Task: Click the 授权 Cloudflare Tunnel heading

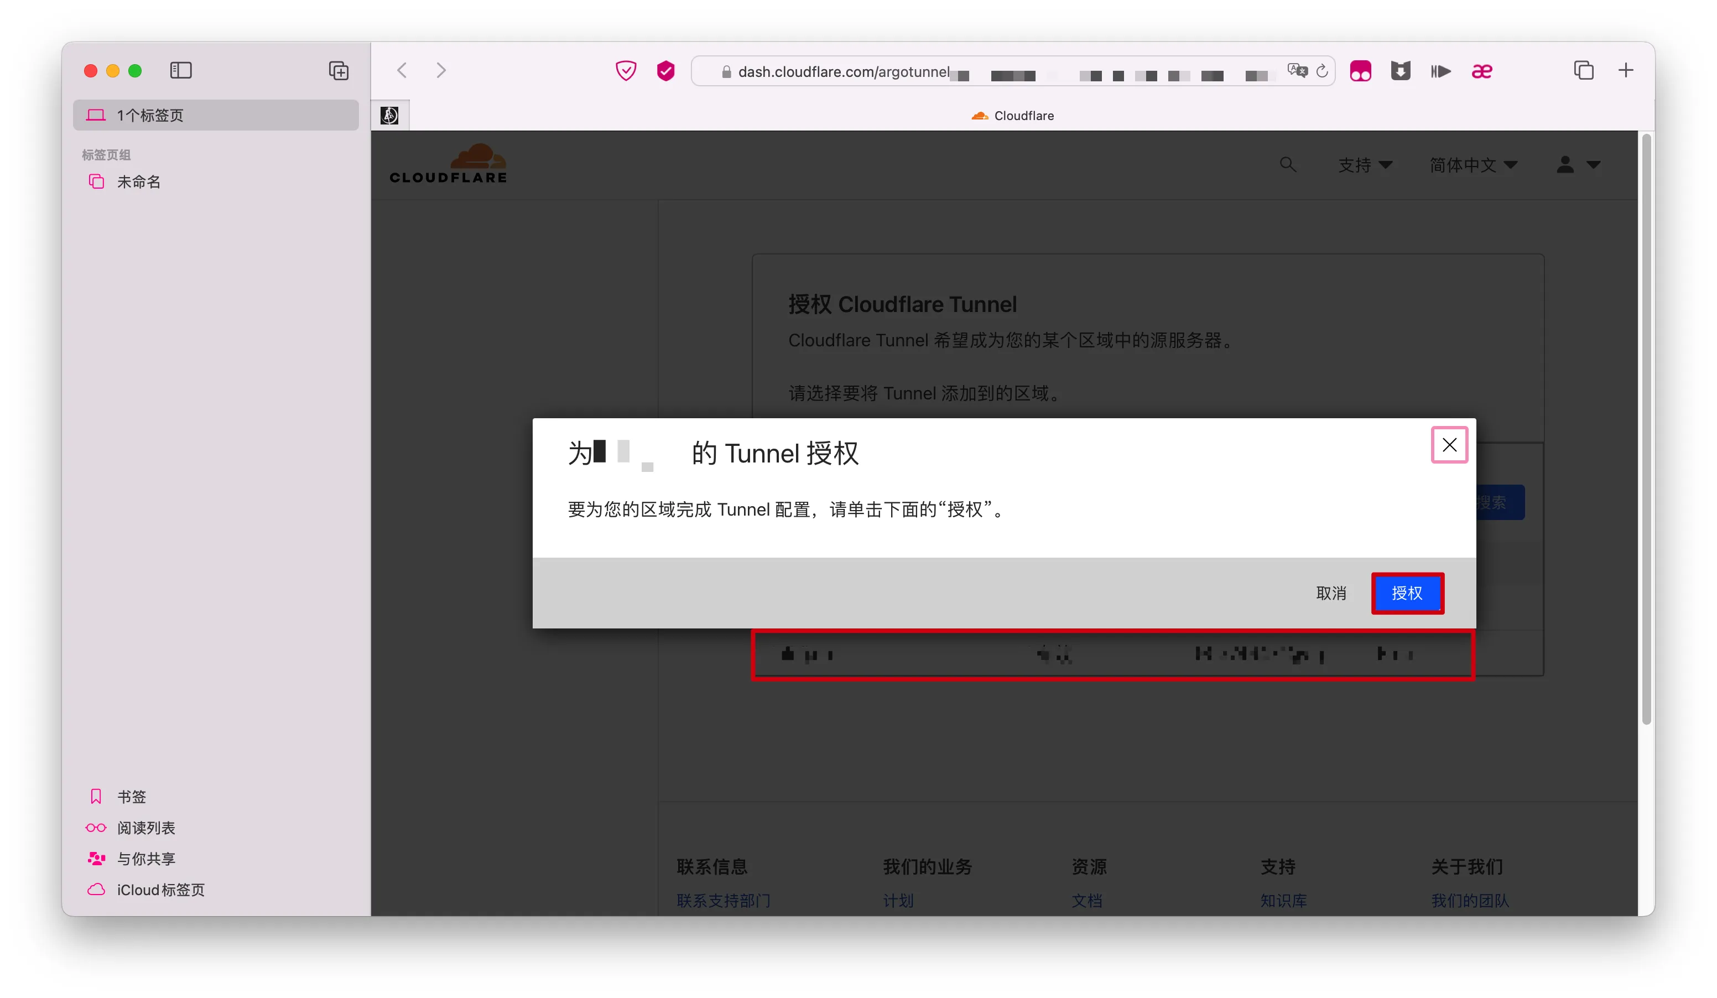Action: 902,304
